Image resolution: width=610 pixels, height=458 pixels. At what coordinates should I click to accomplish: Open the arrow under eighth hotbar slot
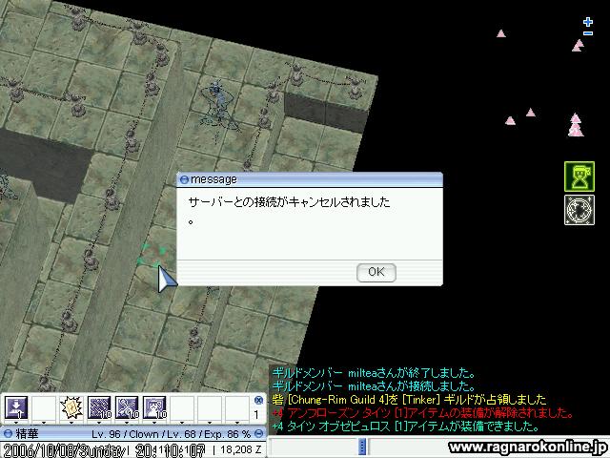click(210, 422)
